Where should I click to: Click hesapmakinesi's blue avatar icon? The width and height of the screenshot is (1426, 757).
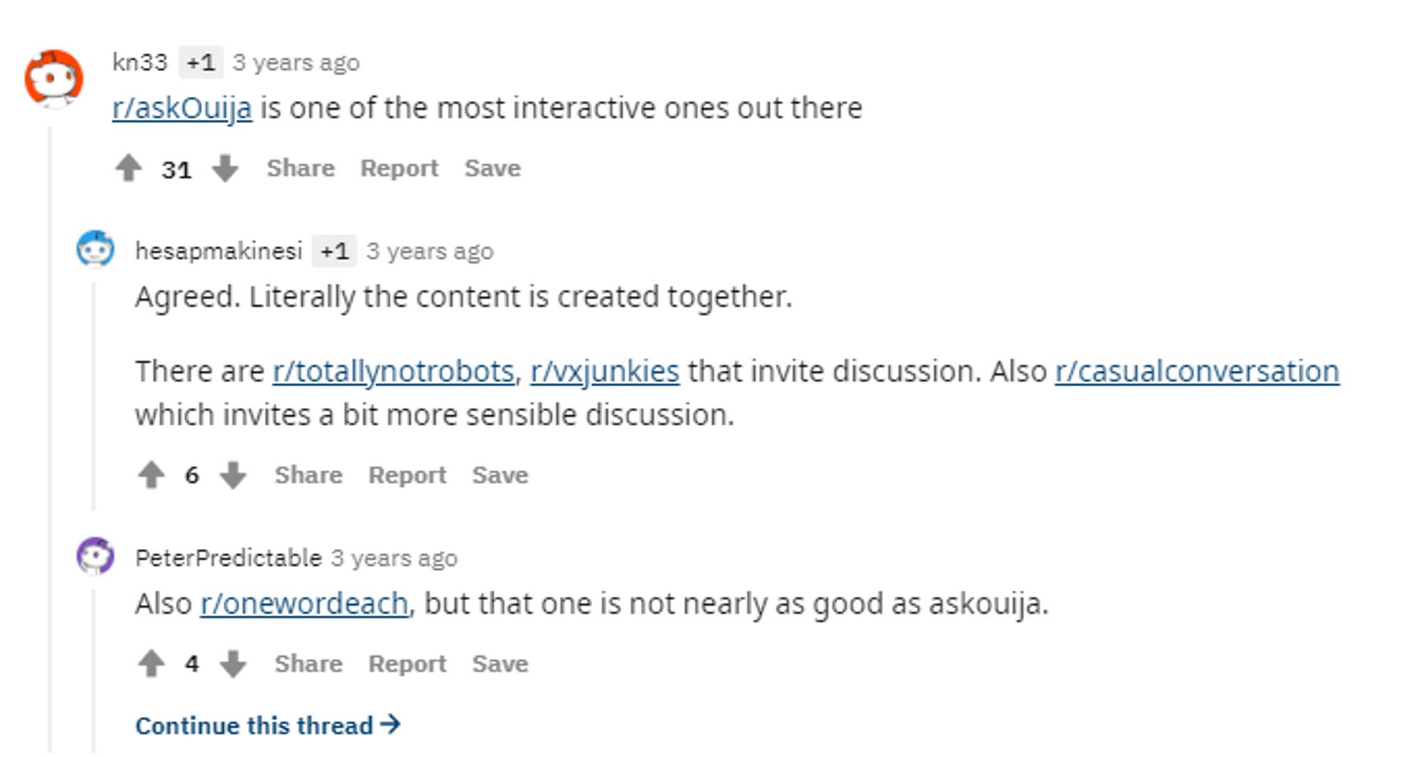[x=95, y=249]
